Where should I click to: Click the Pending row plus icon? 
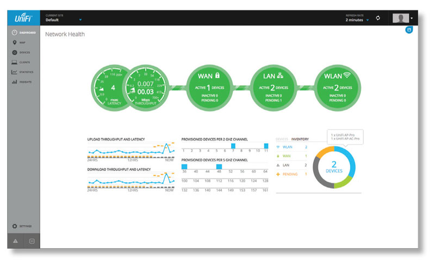(278, 174)
